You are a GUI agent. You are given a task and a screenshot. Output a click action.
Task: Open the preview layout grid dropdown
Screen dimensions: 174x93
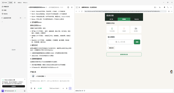coord(156,7)
